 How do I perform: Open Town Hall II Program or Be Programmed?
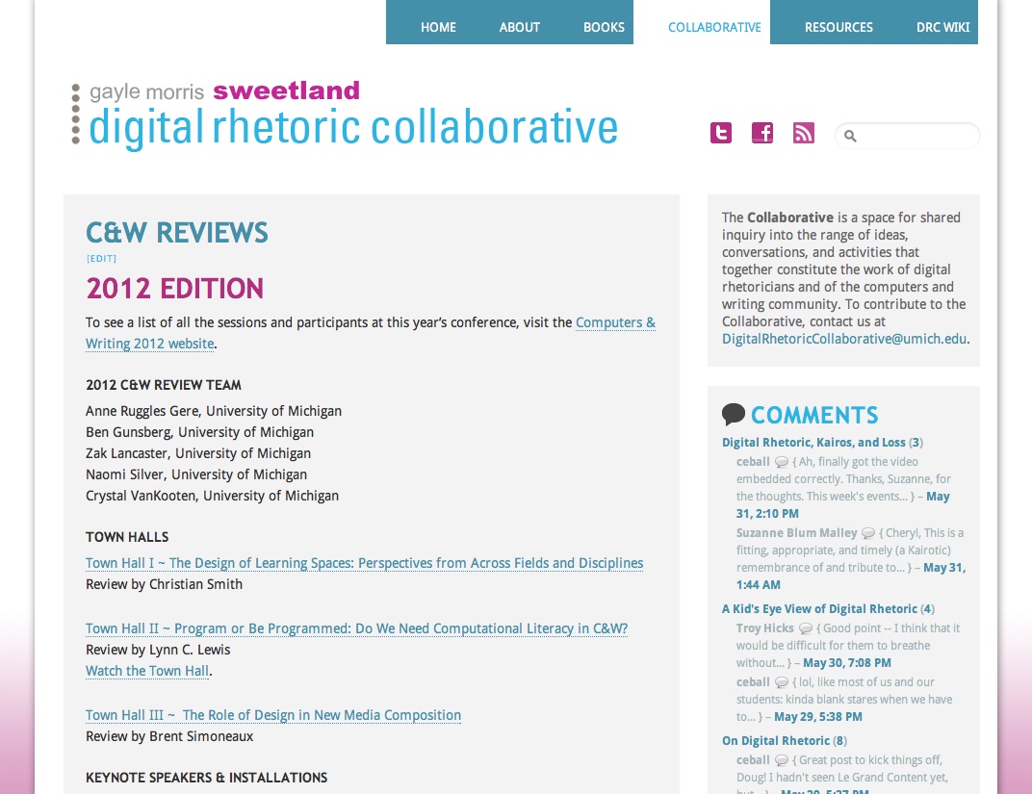(x=356, y=628)
